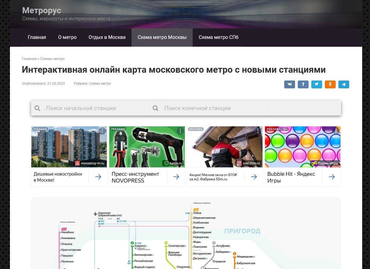Share on Odnoklassniki
The image size is (370, 269).
(x=330, y=84)
